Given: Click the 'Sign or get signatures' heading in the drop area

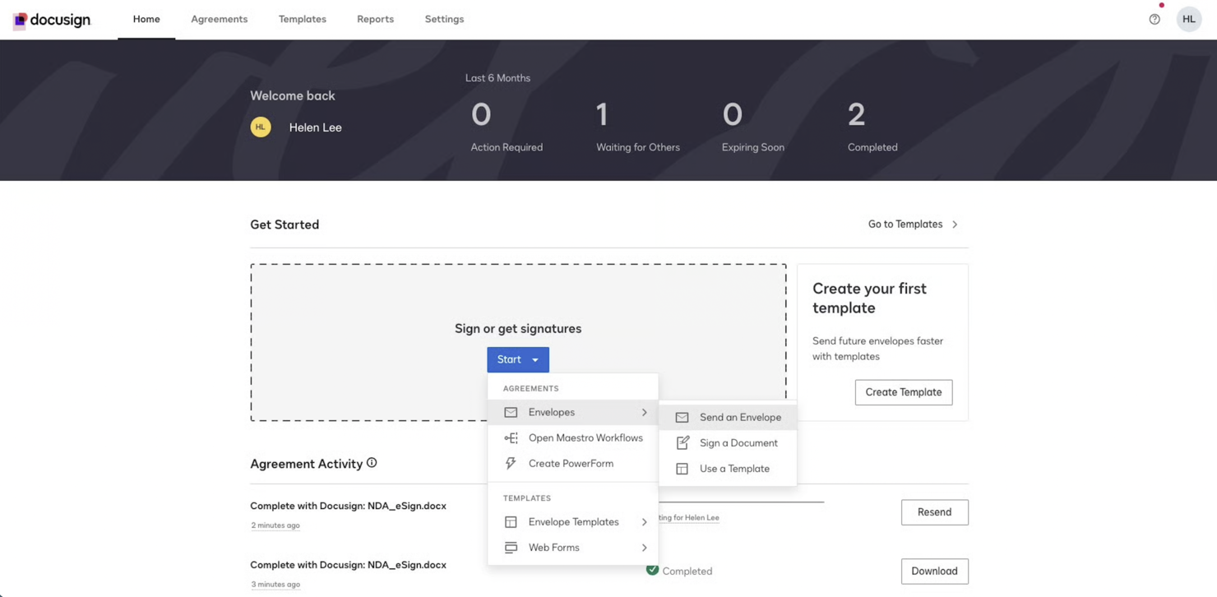Looking at the screenshot, I should pos(518,328).
